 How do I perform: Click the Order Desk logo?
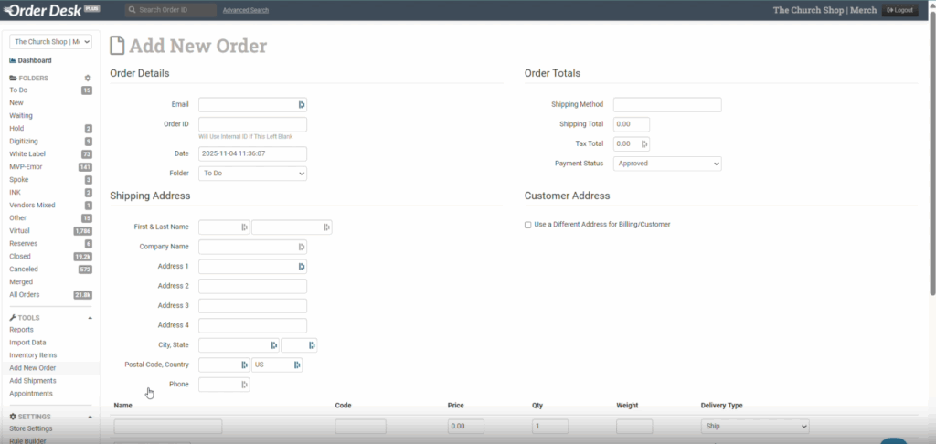coord(53,10)
